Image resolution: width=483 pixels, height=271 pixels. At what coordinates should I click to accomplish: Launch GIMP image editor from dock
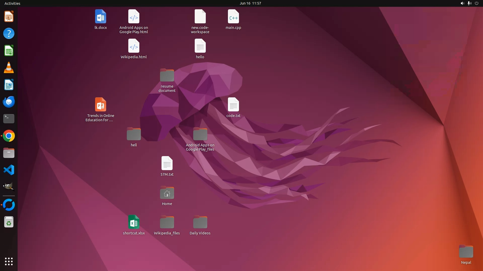click(x=9, y=187)
